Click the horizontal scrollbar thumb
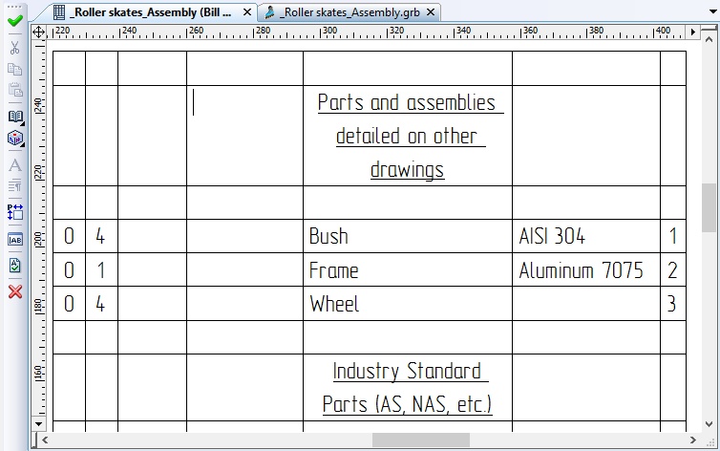 [420, 440]
